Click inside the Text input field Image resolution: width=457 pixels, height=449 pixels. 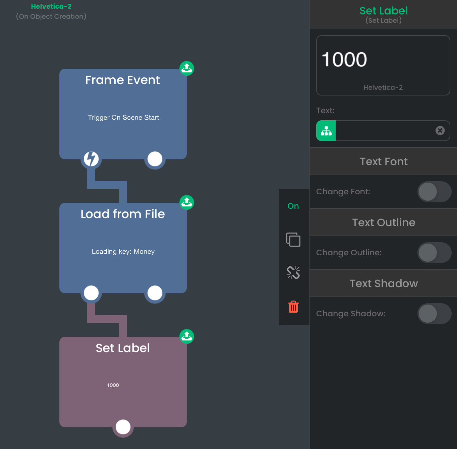386,131
